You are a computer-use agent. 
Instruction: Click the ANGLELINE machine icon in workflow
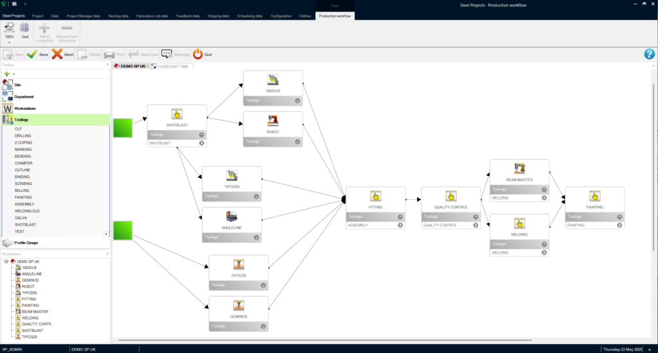click(231, 216)
